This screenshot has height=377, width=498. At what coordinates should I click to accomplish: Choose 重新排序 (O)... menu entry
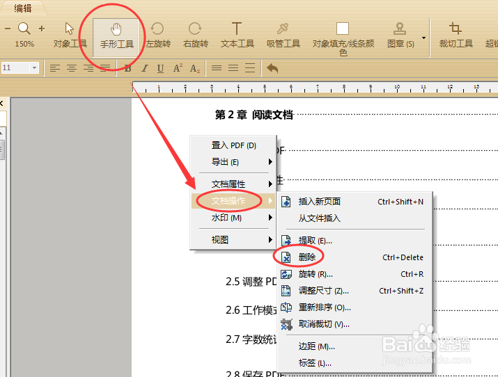[355, 307]
